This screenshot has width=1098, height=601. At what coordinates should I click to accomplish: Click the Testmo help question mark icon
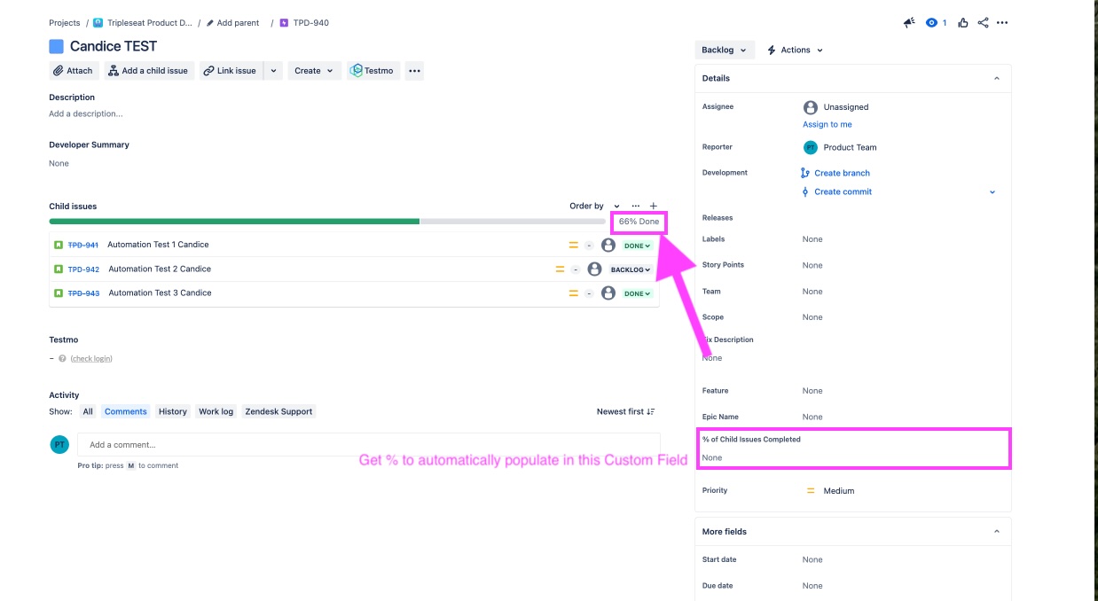pyautogui.click(x=62, y=359)
